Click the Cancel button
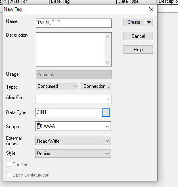178x187 pixels. click(138, 36)
